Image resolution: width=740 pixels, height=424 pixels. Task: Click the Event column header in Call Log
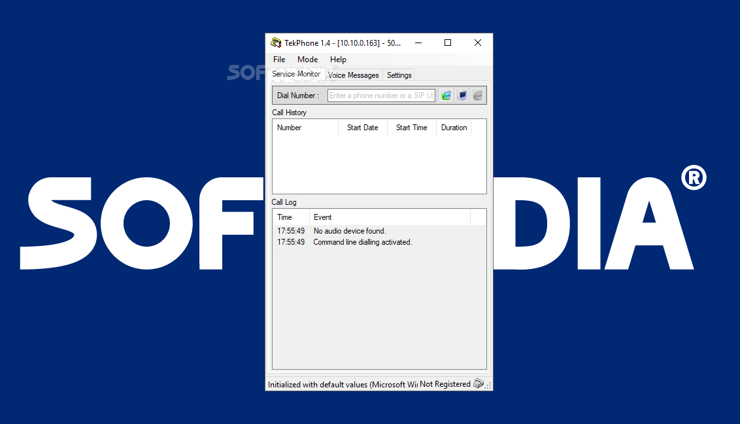390,217
